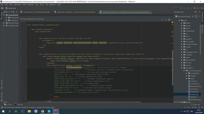The height and width of the screenshot is (114, 204).
Task: Expand the components folder in Project tree
Action: click(x=7, y=17)
